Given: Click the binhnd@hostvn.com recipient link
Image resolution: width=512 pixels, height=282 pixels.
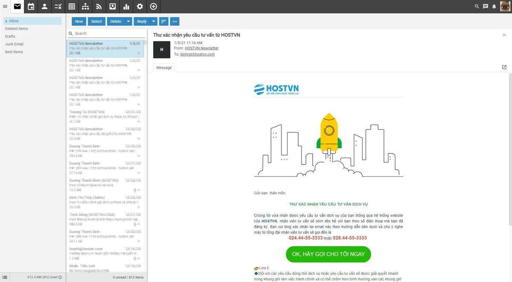Looking at the screenshot, I should click(x=198, y=54).
